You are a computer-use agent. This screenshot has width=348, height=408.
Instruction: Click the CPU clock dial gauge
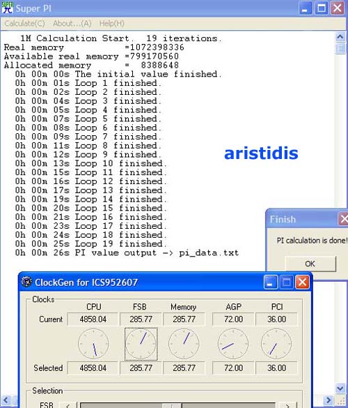point(93,344)
